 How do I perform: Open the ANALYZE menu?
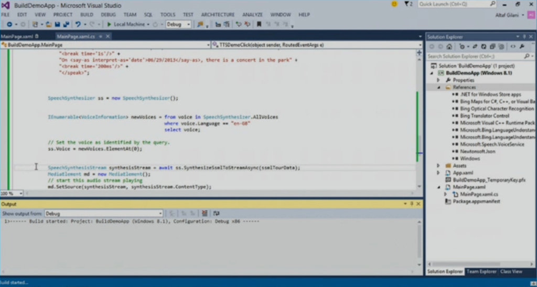(252, 15)
